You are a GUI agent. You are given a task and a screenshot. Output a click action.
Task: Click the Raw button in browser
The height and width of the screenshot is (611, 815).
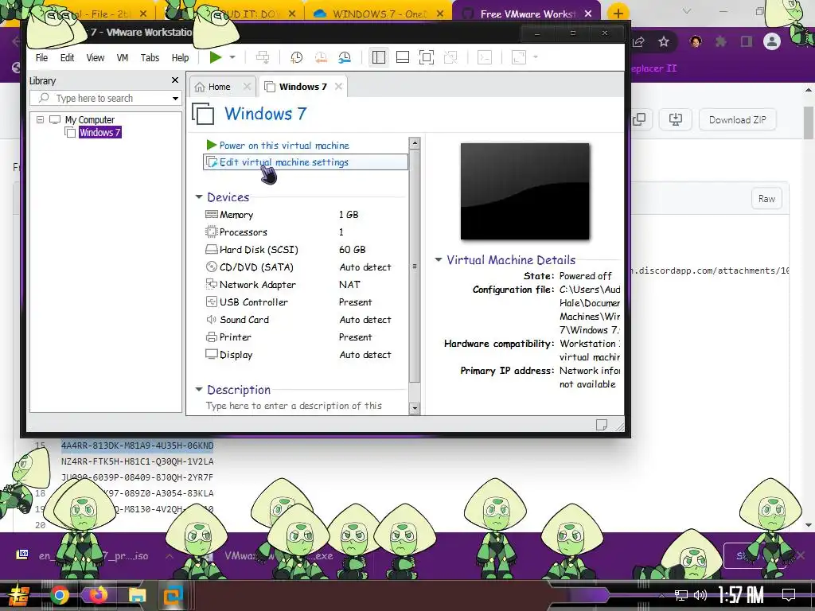coord(766,198)
